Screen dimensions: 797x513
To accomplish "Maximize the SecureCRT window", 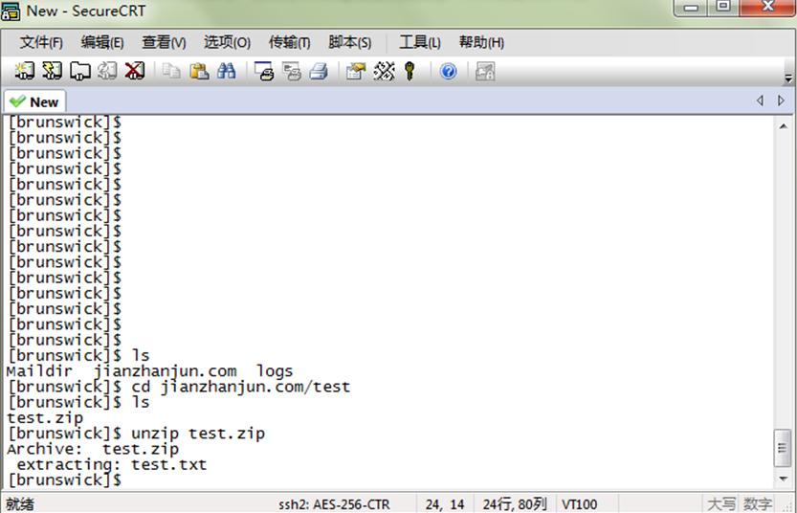I will tap(723, 7).
